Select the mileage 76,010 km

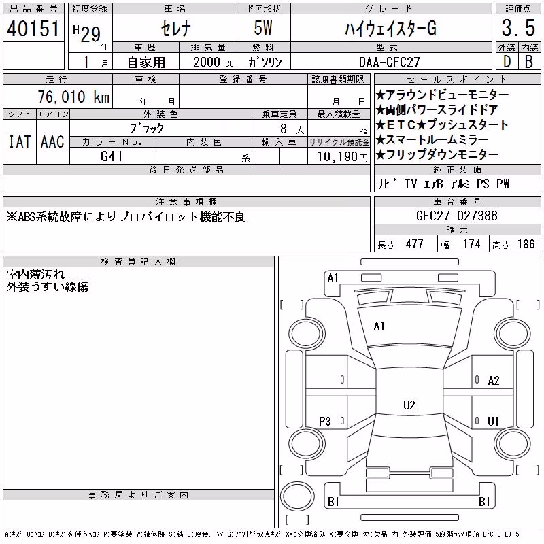point(73,97)
